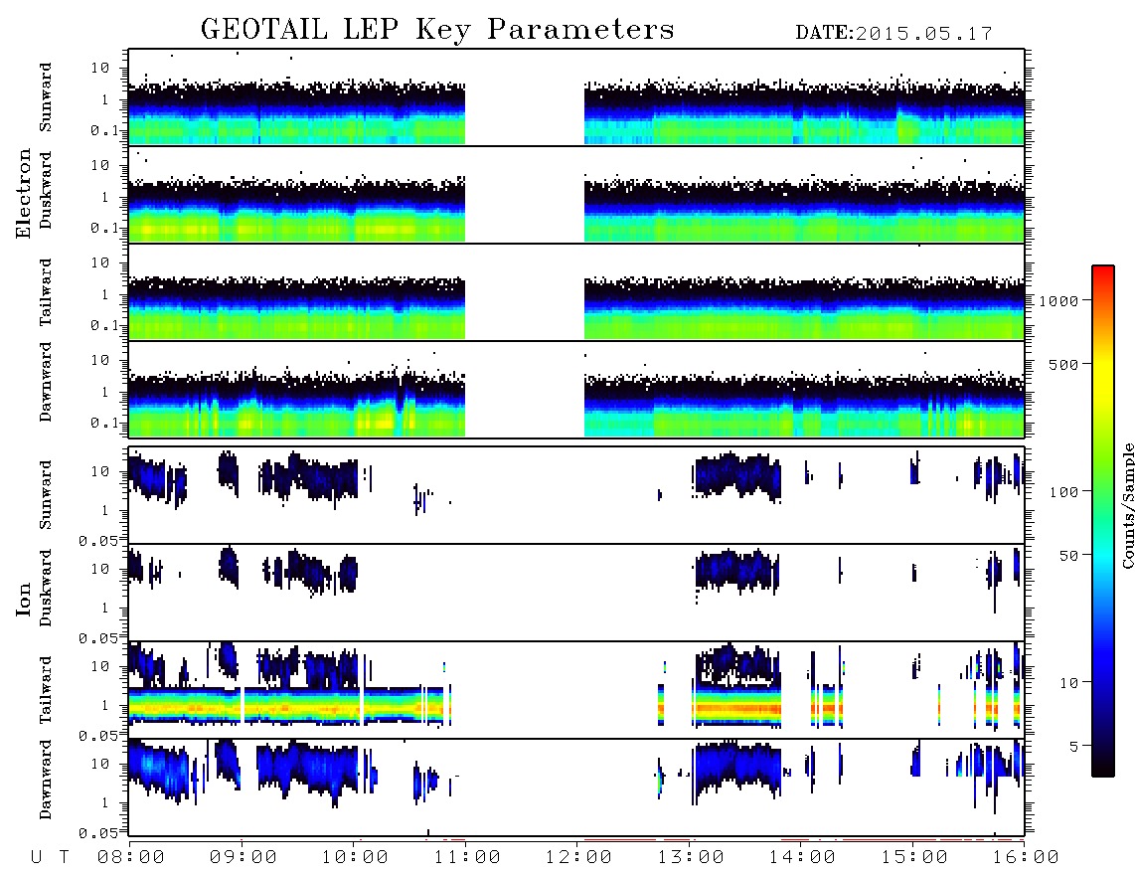This screenshot has height=875, width=1135.
Task: Click the DATE:2015.05.17 label
Action: point(893,34)
